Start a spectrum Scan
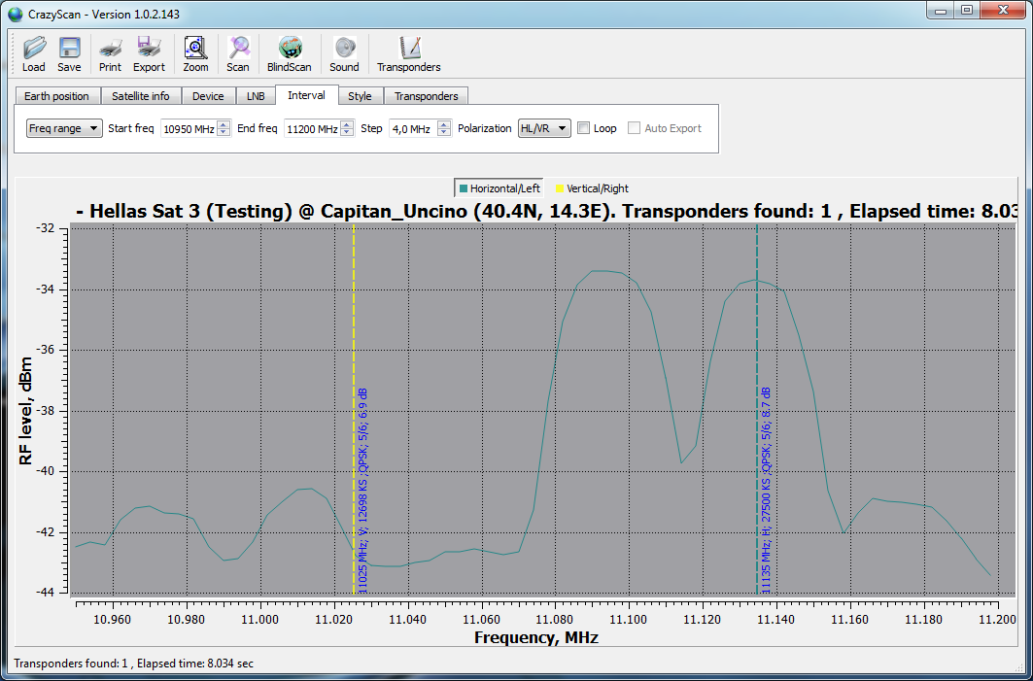Viewport: 1033px width, 681px height. click(238, 54)
